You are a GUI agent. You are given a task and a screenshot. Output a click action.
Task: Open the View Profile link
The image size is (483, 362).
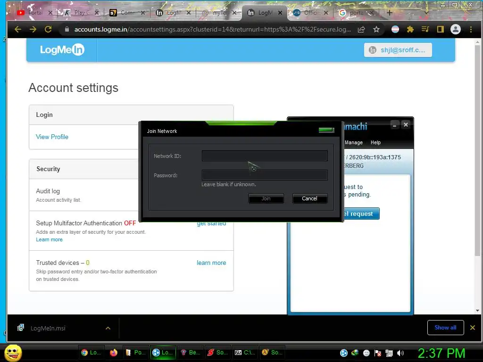tap(52, 137)
